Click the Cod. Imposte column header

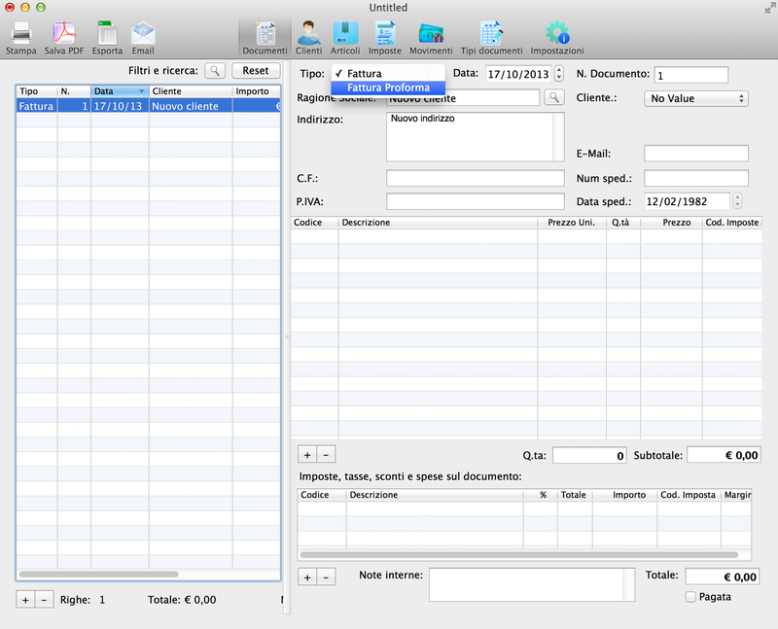732,223
